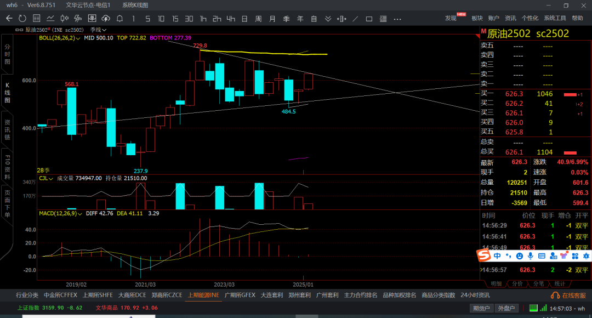This screenshot has height=318, width=592.
Task: Toggle Sogou 中 Chinese/English mode
Action: click(x=497, y=256)
